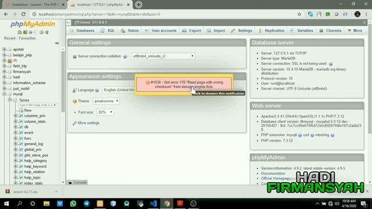Open Visual Studio Code from taskbar

tap(153, 204)
